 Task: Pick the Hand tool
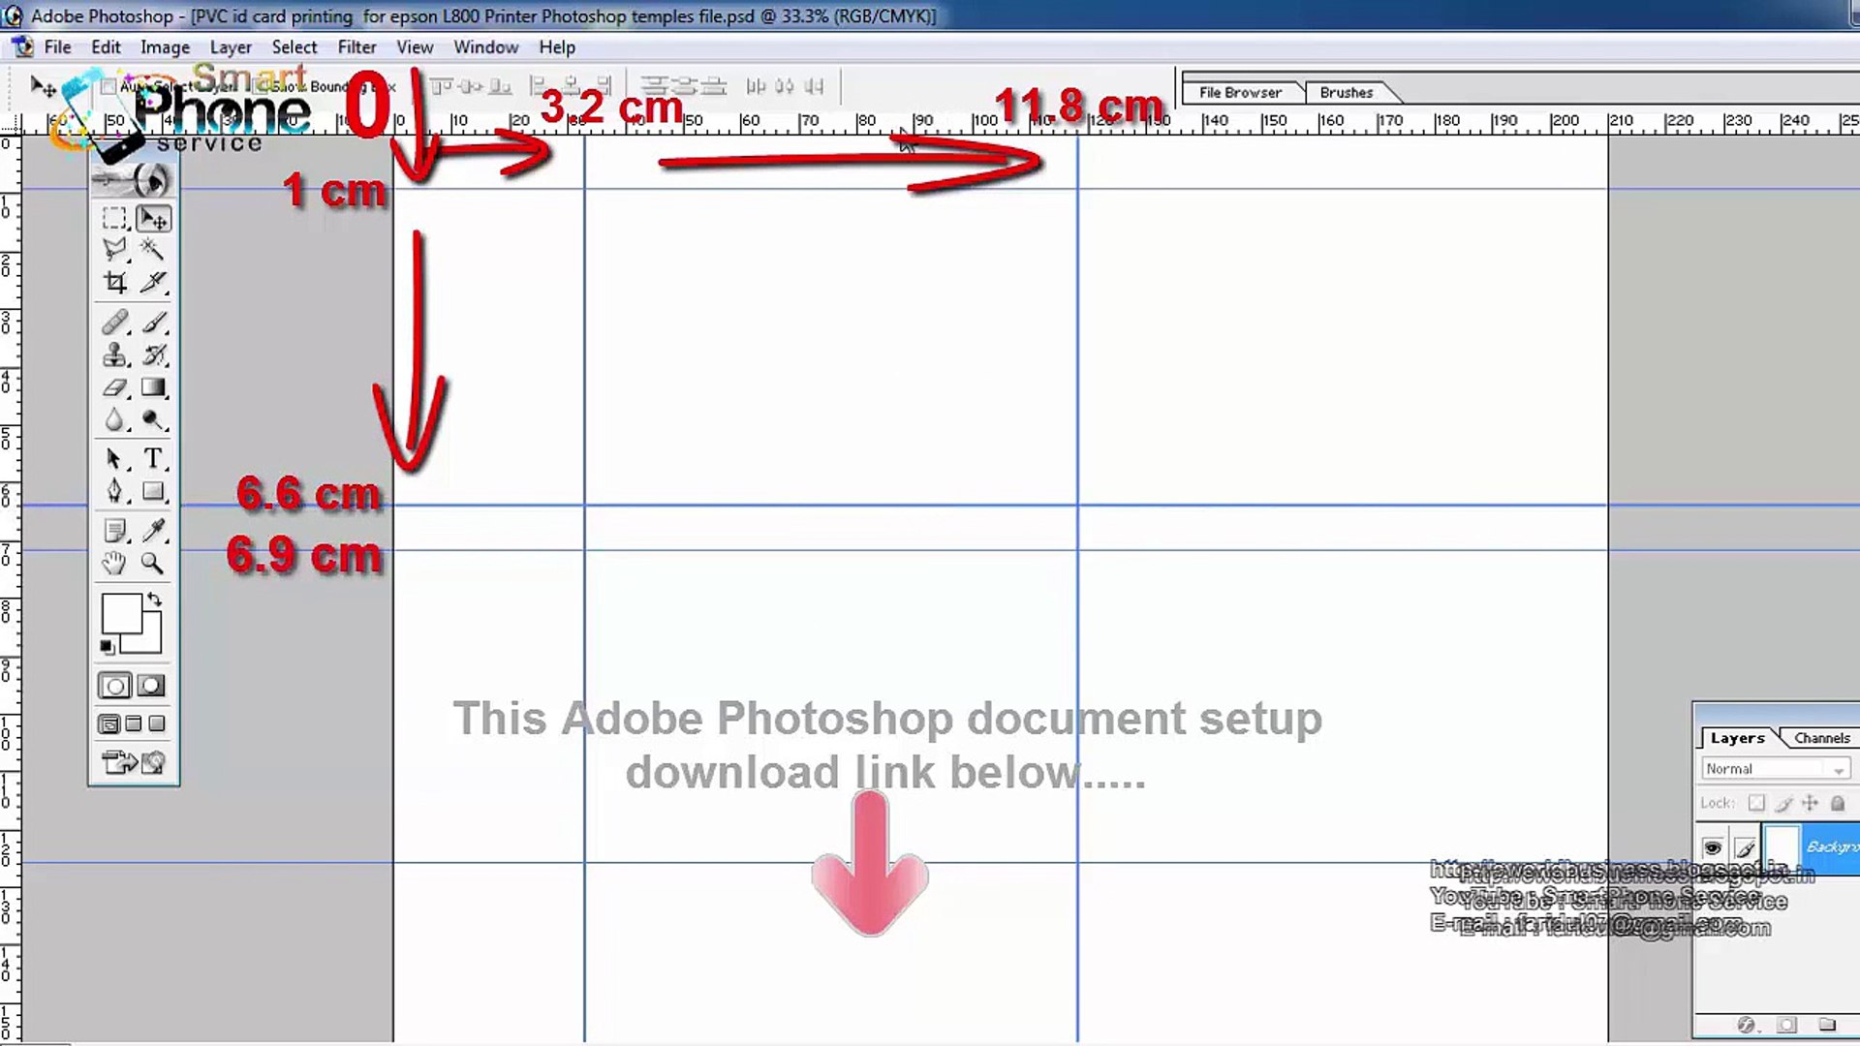coord(114,564)
